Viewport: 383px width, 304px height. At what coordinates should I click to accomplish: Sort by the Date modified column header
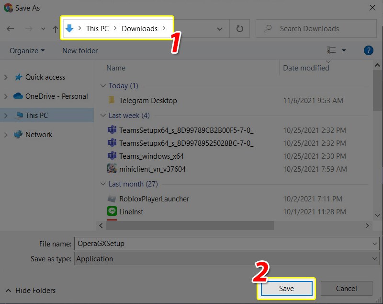pos(306,68)
